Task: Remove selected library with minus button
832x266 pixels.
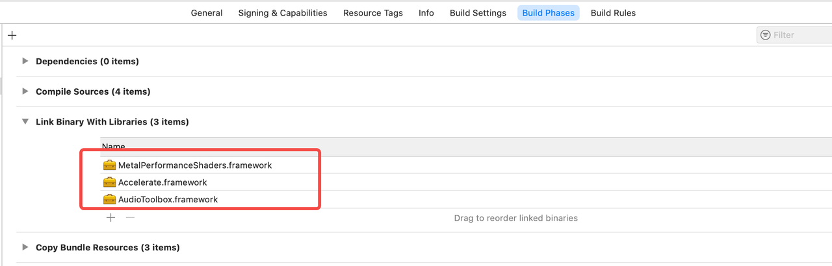Action: 130,218
